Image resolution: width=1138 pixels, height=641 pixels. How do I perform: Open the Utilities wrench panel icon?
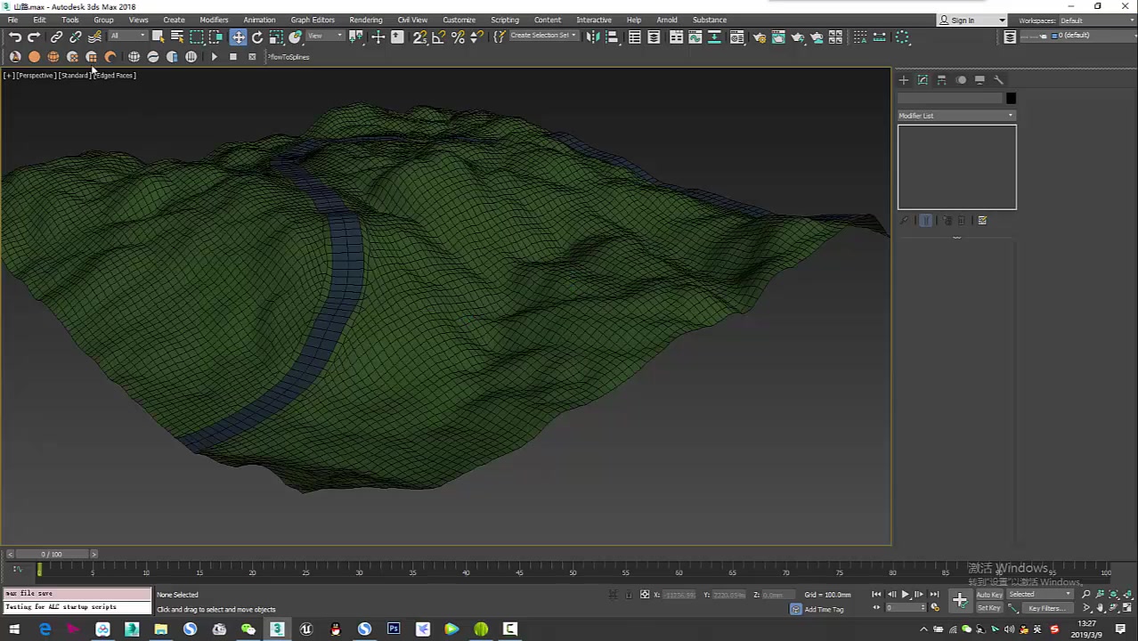tap(998, 80)
